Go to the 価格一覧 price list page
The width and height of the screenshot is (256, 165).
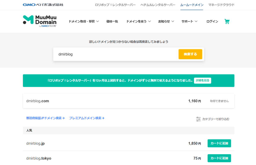[x=112, y=21]
